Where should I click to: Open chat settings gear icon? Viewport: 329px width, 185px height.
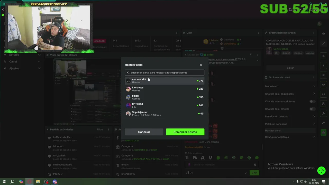point(245,173)
